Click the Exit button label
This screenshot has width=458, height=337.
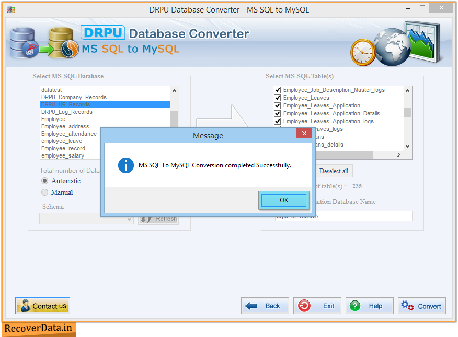328,306
